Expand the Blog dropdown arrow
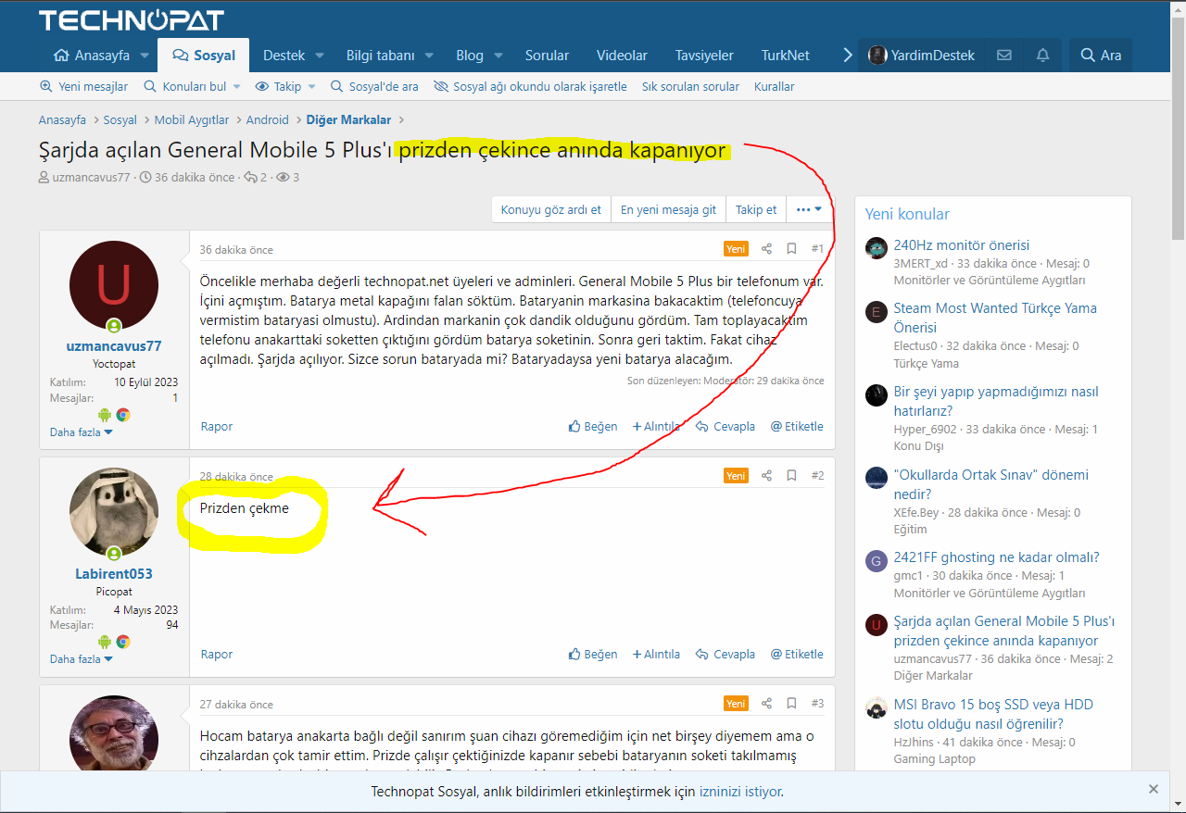 (498, 56)
